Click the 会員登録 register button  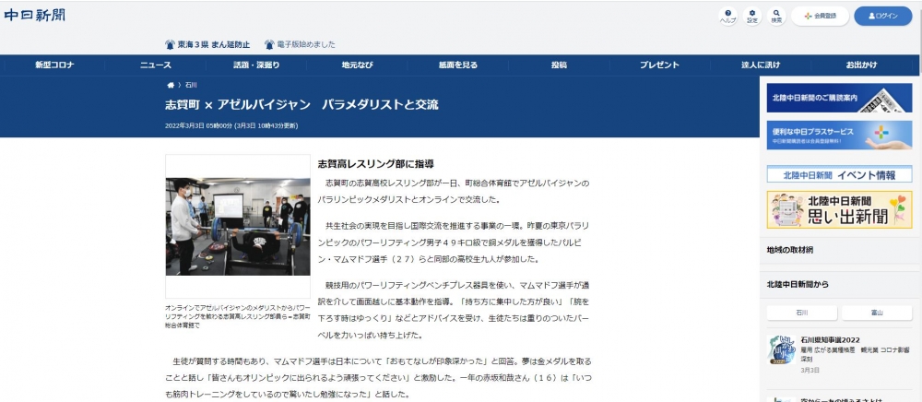point(820,16)
